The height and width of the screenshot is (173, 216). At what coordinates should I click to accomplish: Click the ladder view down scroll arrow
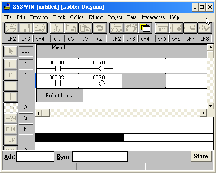210,106
